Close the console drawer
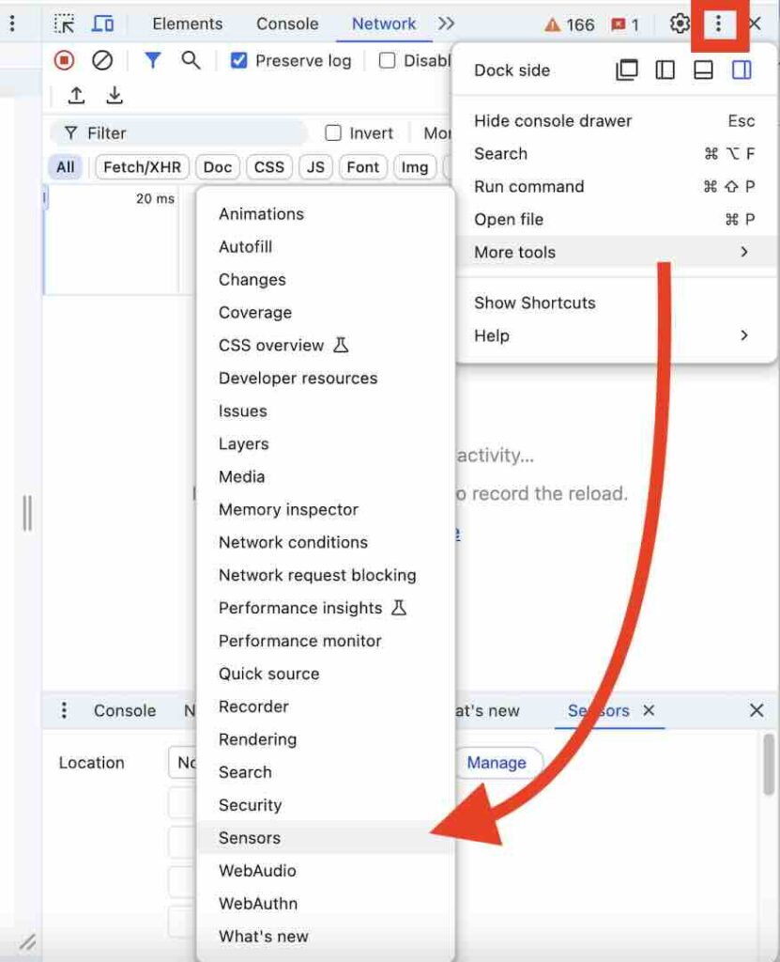 (757, 710)
